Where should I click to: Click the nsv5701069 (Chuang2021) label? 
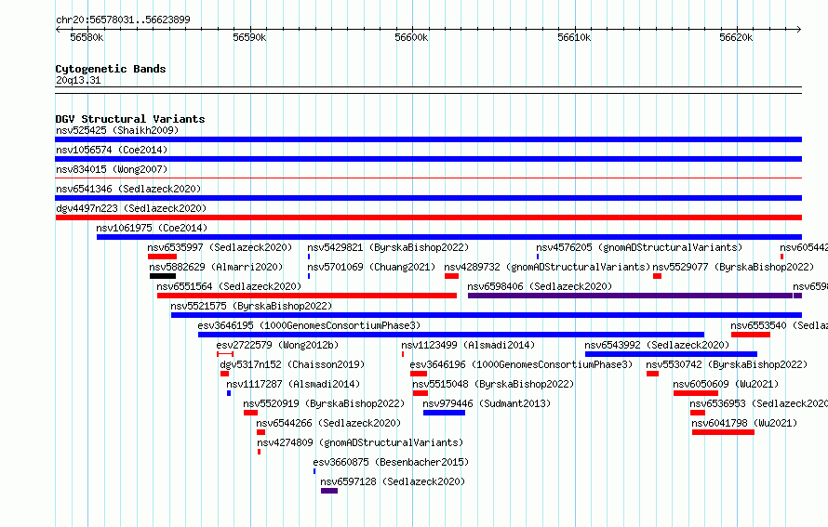[371, 267]
